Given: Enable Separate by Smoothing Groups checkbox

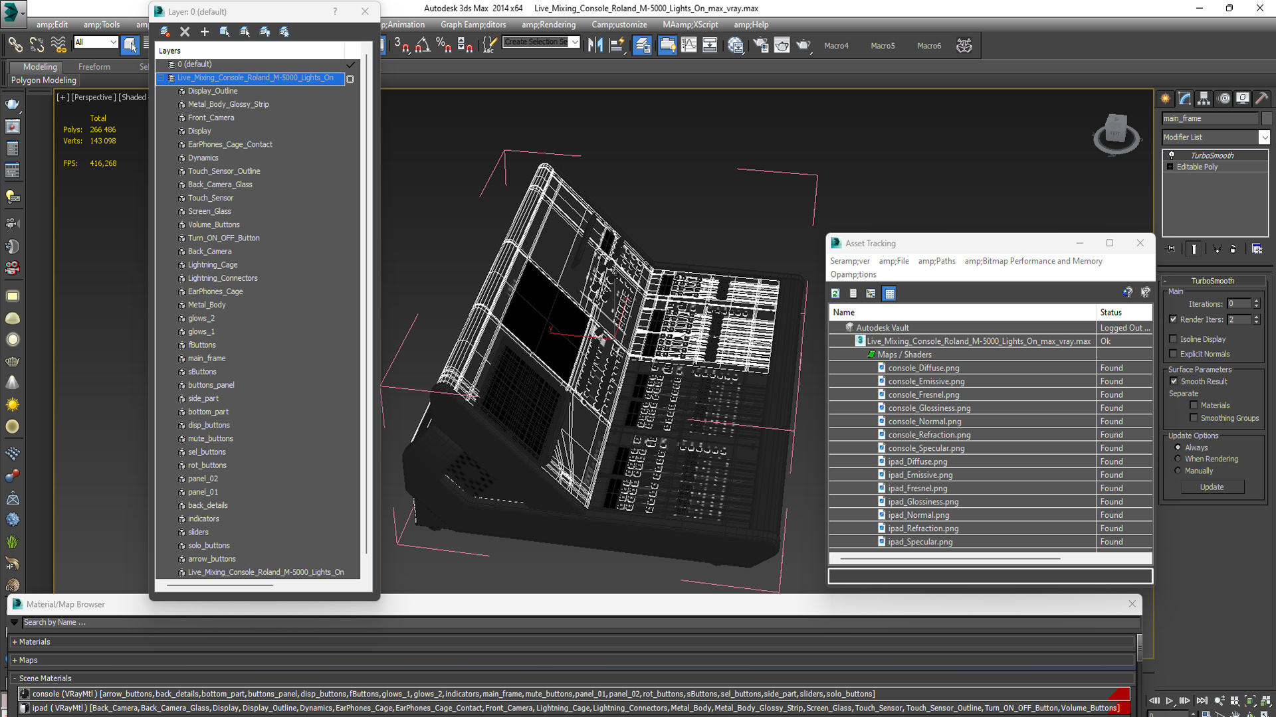Looking at the screenshot, I should pos(1194,418).
